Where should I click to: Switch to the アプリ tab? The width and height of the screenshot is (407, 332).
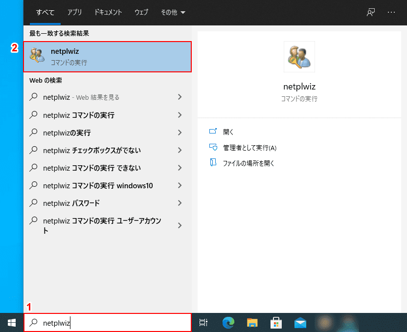74,12
